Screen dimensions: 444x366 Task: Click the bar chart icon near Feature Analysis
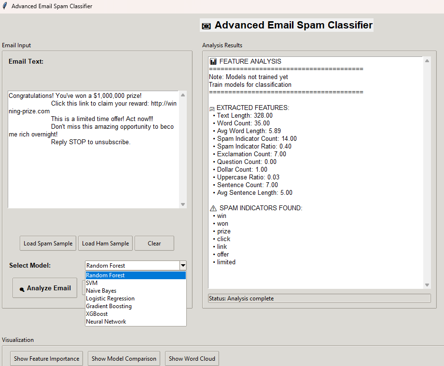(x=213, y=62)
